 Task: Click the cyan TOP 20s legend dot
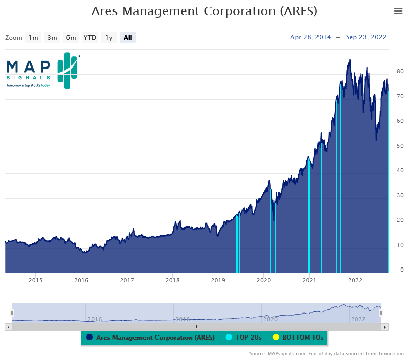point(229,337)
